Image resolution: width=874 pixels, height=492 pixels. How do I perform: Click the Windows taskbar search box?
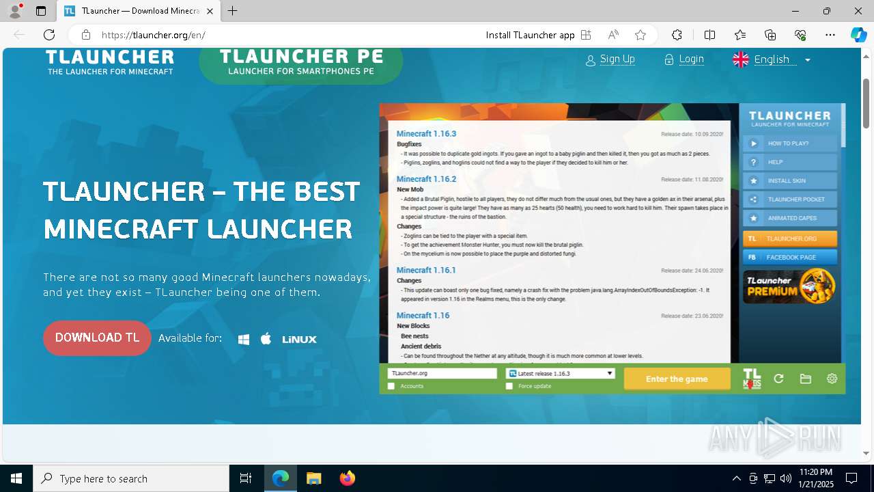131,478
